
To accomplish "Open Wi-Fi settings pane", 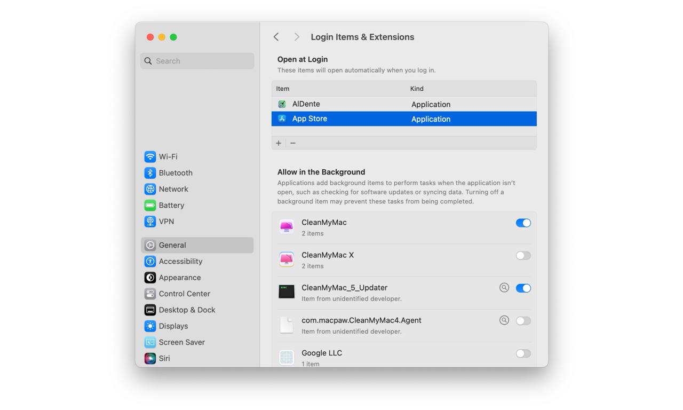I will pos(197,156).
